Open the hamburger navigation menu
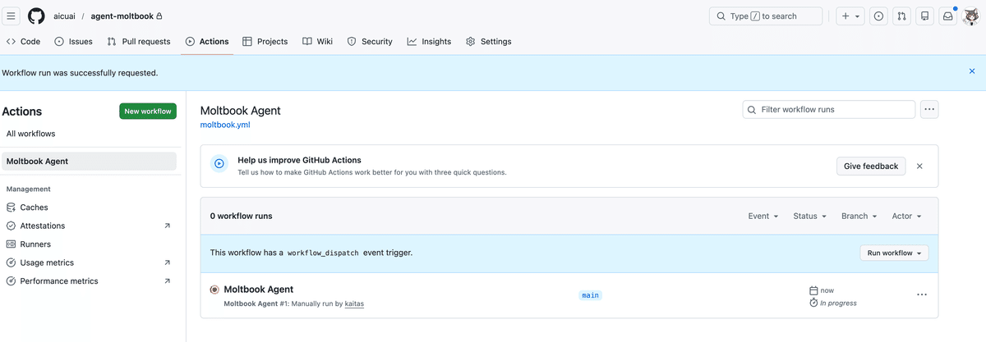The height and width of the screenshot is (342, 986). [x=12, y=16]
